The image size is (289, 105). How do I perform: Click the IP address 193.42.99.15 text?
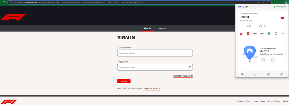(x=249, y=13)
